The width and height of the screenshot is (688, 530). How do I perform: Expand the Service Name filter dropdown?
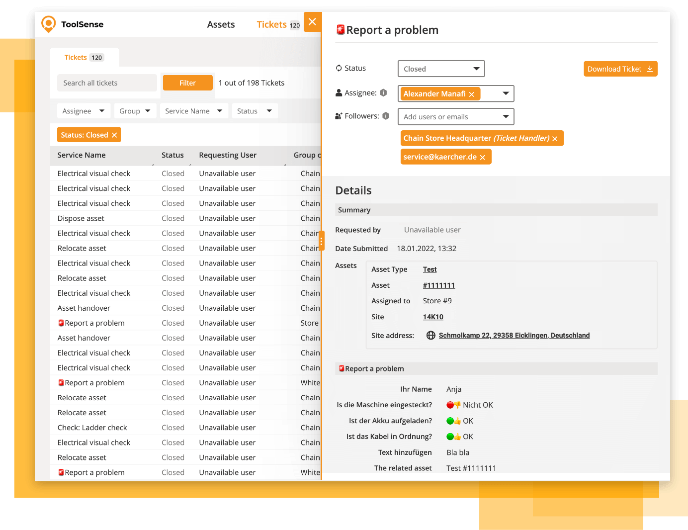(194, 110)
